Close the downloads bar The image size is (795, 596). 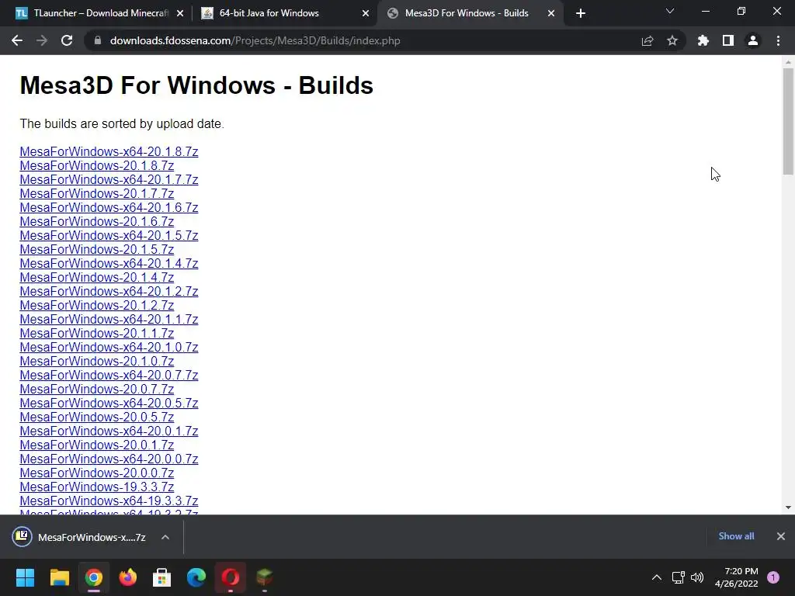pyautogui.click(x=781, y=536)
